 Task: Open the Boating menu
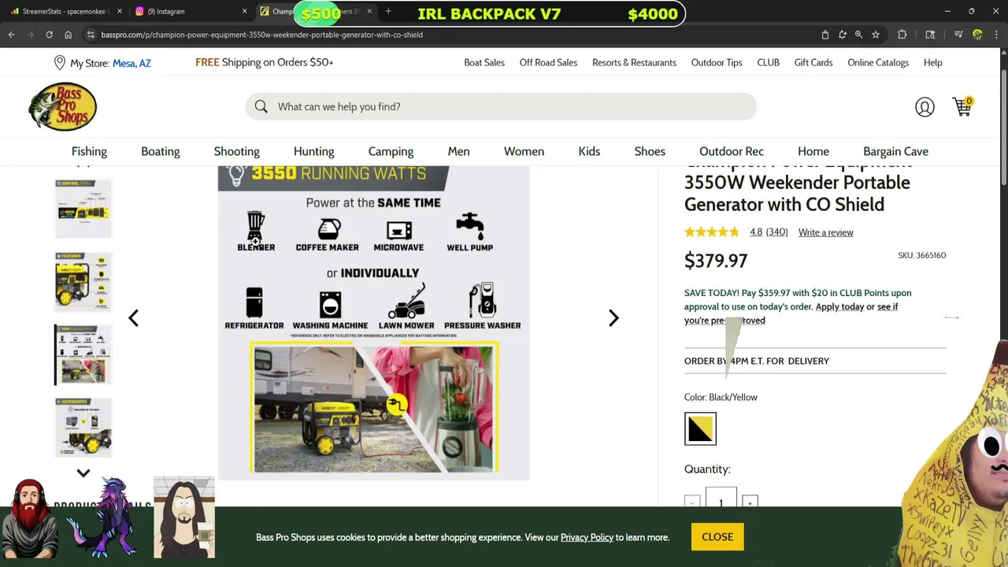coord(161,151)
